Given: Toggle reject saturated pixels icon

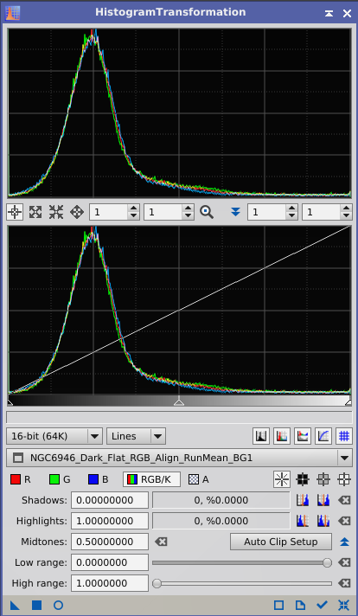Looking at the screenshot, I should click(x=261, y=436).
